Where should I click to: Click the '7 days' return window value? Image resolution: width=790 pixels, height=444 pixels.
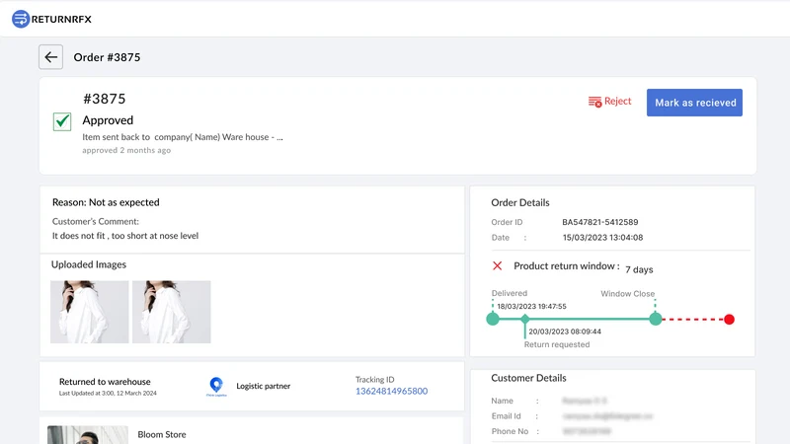pyautogui.click(x=639, y=269)
